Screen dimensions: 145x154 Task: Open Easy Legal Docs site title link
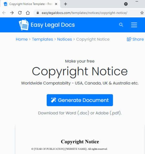tap(53, 25)
